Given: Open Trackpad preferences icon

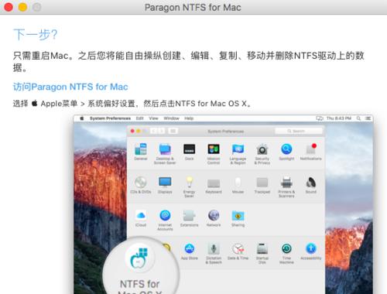Looking at the screenshot, I should (x=262, y=183).
